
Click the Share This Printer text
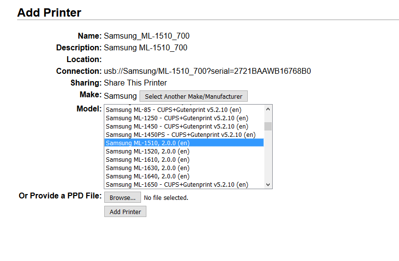click(x=136, y=83)
